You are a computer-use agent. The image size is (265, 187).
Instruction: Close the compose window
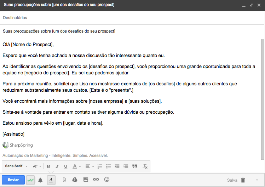pyautogui.click(x=259, y=5)
